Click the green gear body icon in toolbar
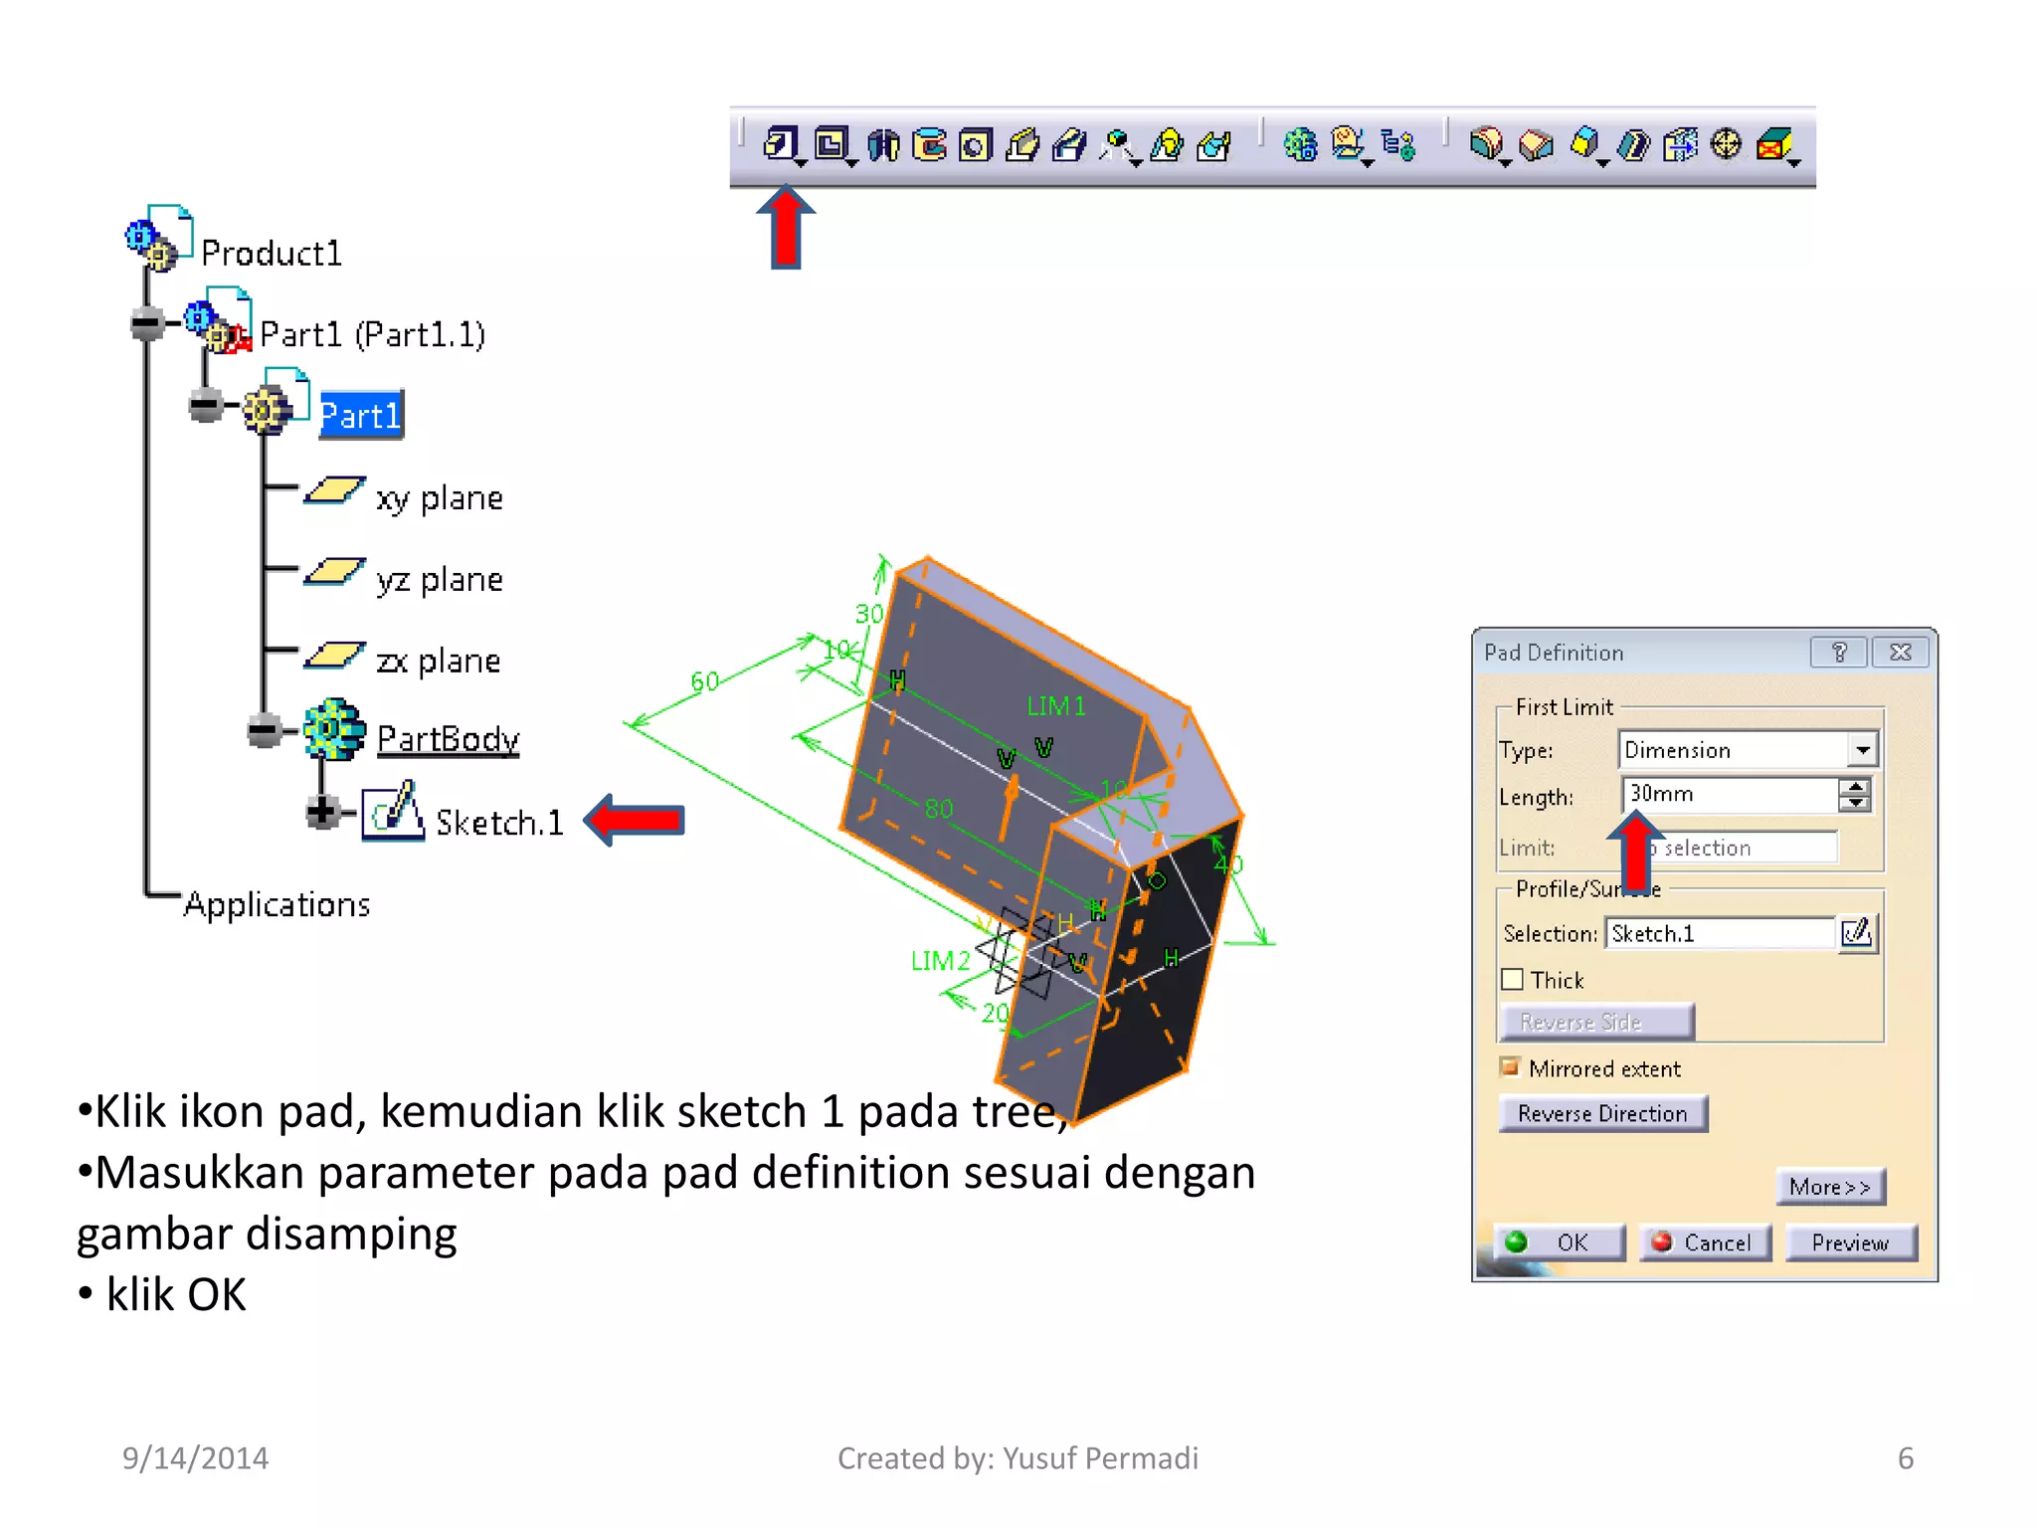This screenshot has width=2037, height=1528. point(1300,145)
